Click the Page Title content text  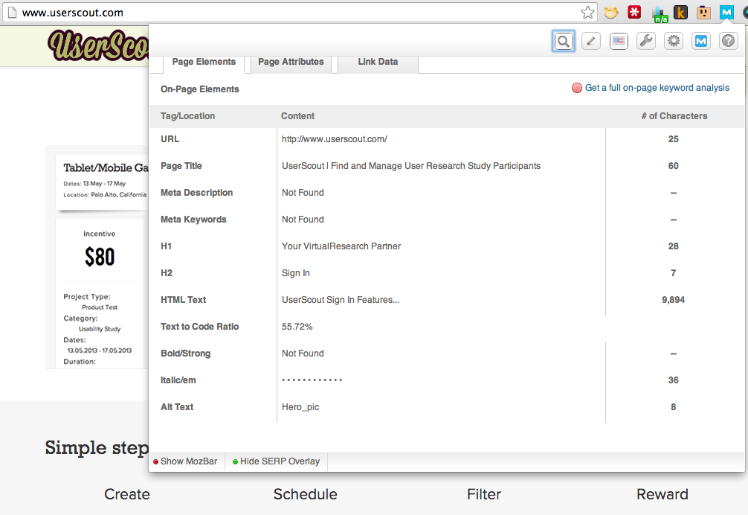pyautogui.click(x=411, y=166)
